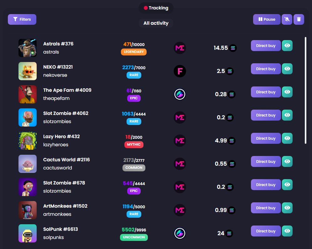Open Slot Zombie #4062 thumbnail
Viewport: 312px width, 249px height.
tap(28, 117)
